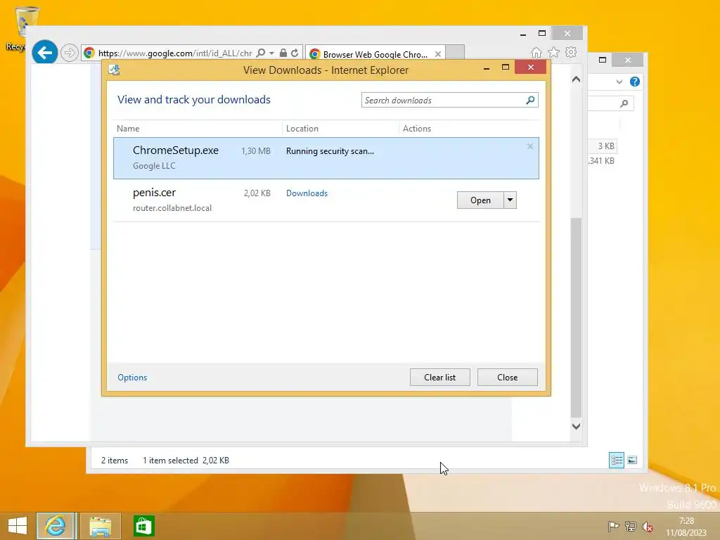Click the IE forward arrow button
Viewport: 720px width, 540px height.
pyautogui.click(x=70, y=53)
